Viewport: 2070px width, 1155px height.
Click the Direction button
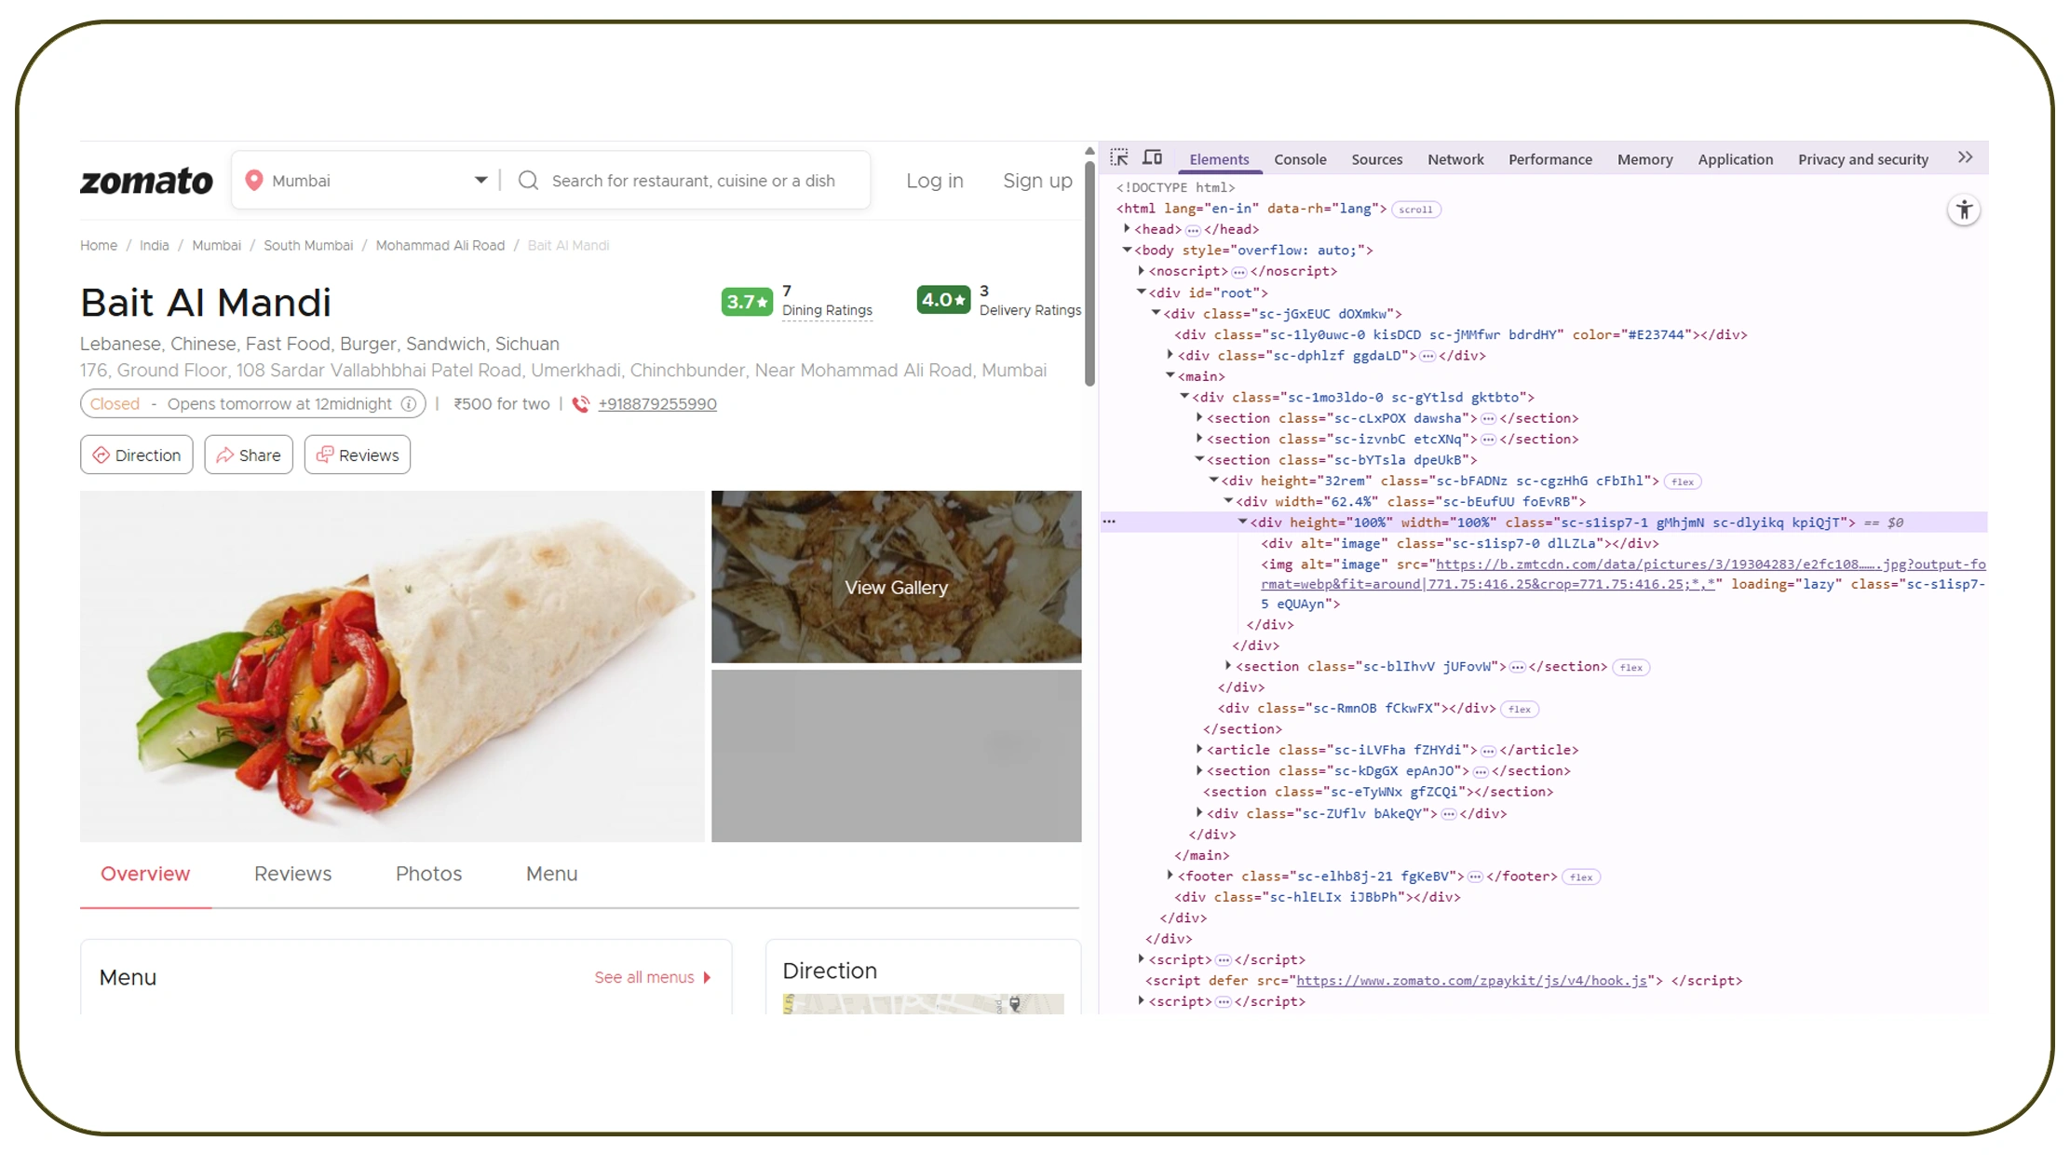coord(137,455)
